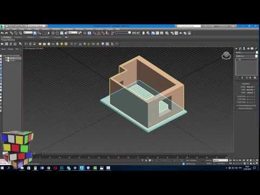Image resolution: width=260 pixels, height=195 pixels.
Task: Click Zoom Extents All viewport navigation icon
Action: click(257, 160)
